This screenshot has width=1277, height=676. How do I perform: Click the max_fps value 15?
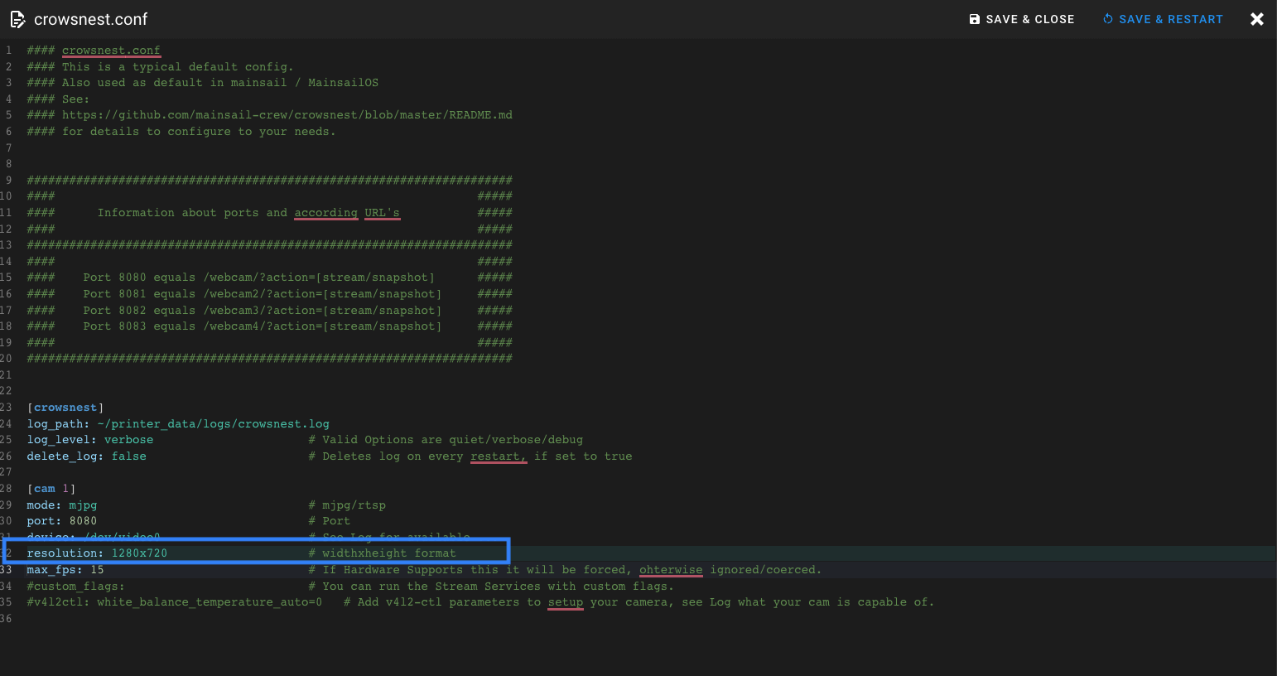point(97,570)
